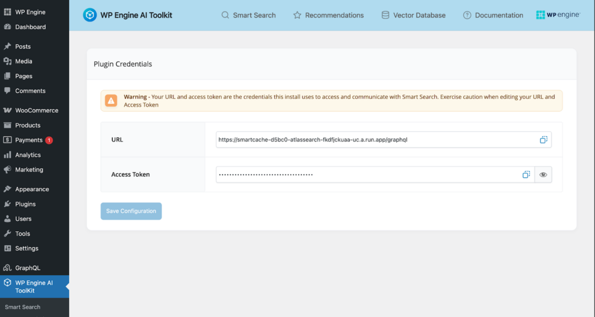This screenshot has height=317, width=595.
Task: Select GraphQL in the sidebar
Action: 27,268
